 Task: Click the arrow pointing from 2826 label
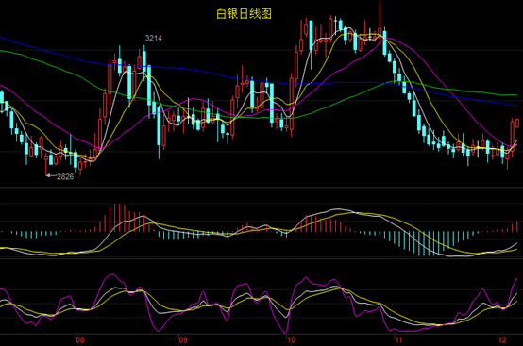(51, 175)
